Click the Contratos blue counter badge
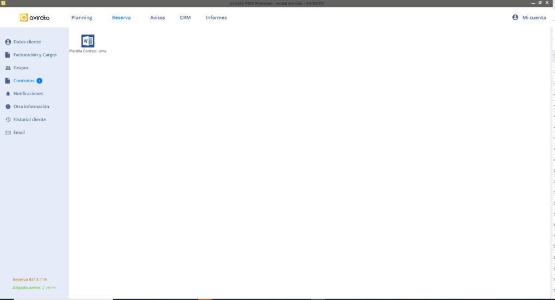Image resolution: width=555 pixels, height=300 pixels. 39,81
